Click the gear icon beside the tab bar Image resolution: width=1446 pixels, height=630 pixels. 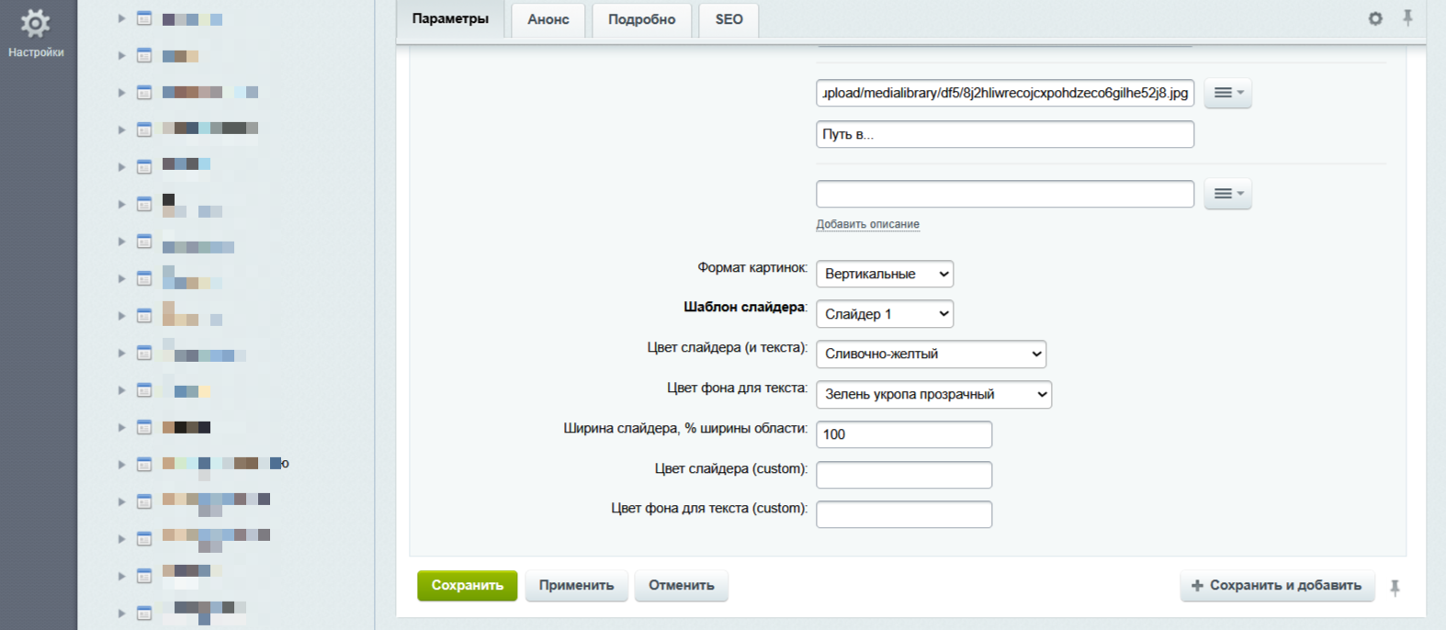[x=1374, y=18]
